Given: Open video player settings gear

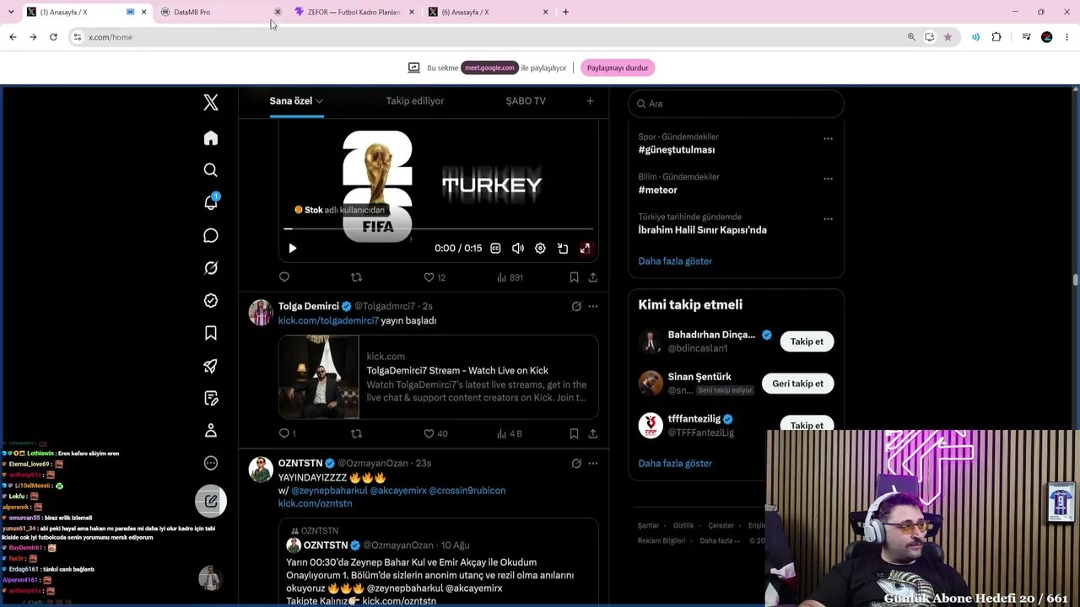Looking at the screenshot, I should [540, 249].
